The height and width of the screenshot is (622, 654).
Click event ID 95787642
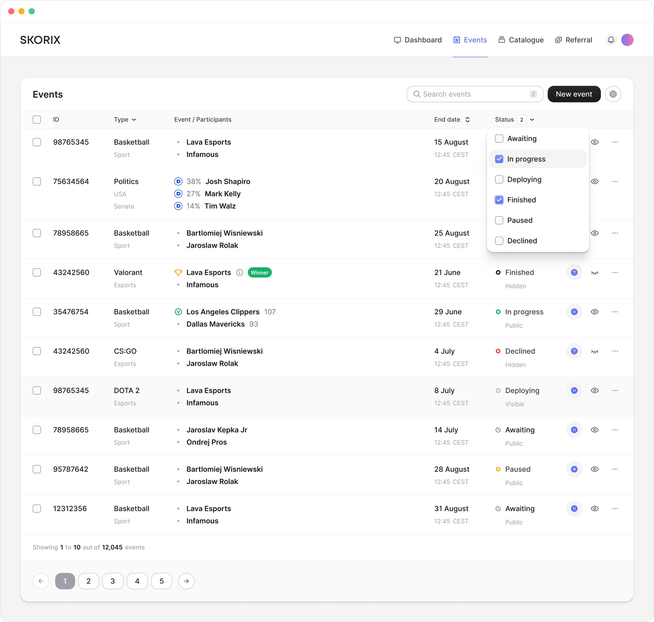pyautogui.click(x=71, y=469)
